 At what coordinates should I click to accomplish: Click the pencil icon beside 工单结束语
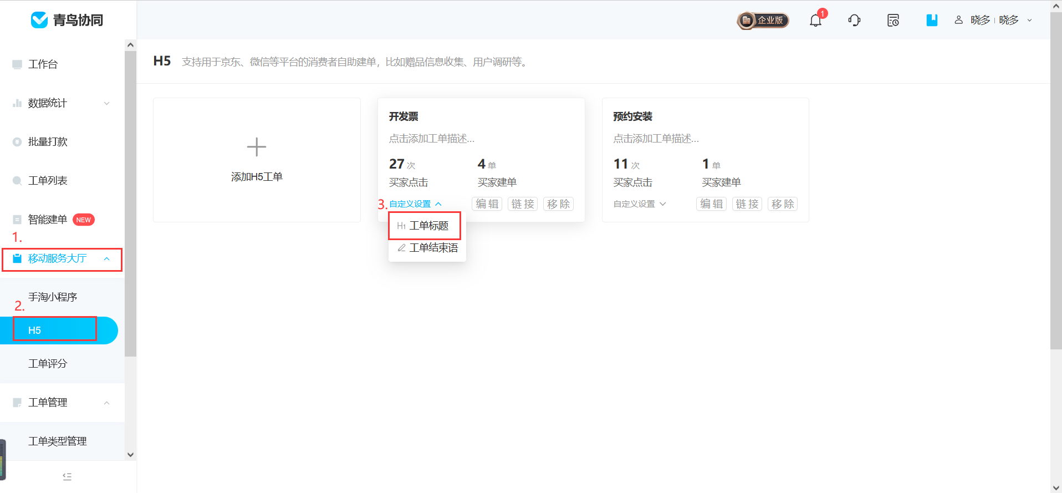click(x=401, y=248)
